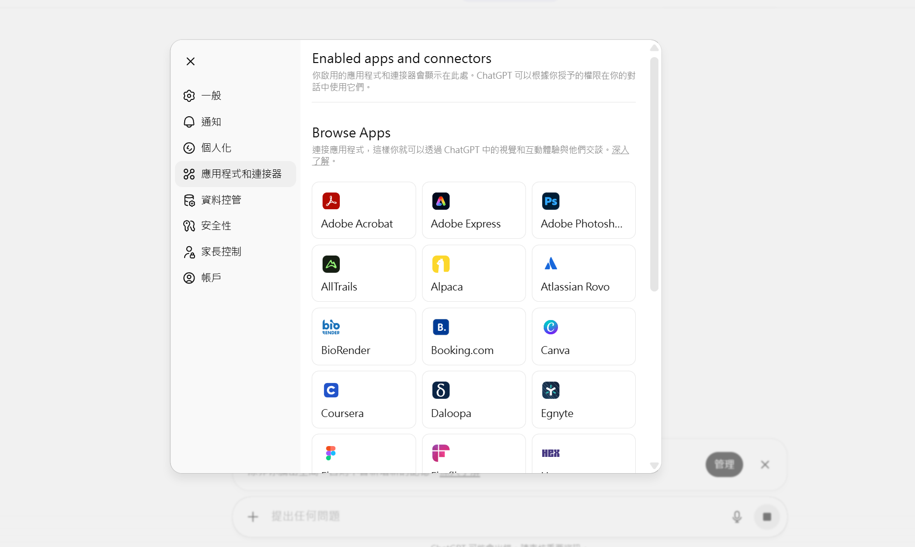Open the Adobe Acrobat app icon
This screenshot has height=547, width=915.
point(331,201)
